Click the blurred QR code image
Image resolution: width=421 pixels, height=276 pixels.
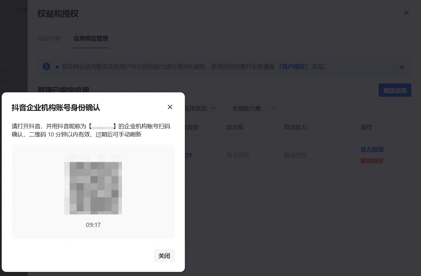click(93, 184)
